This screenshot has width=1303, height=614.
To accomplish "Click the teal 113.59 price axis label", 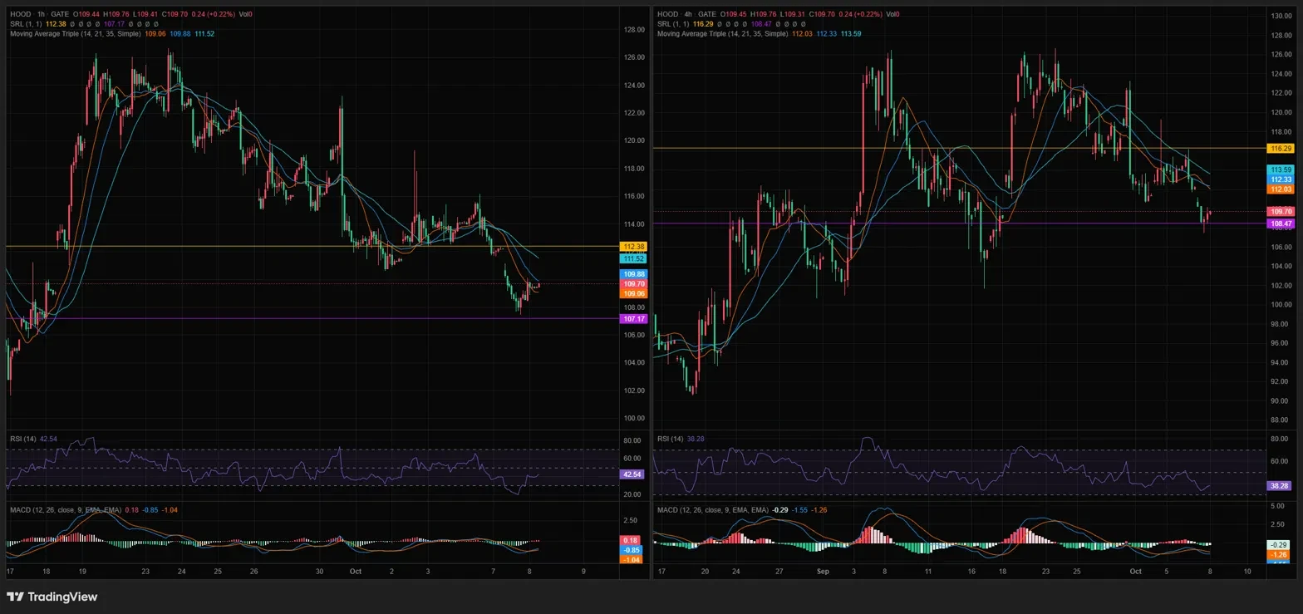I will [1281, 169].
